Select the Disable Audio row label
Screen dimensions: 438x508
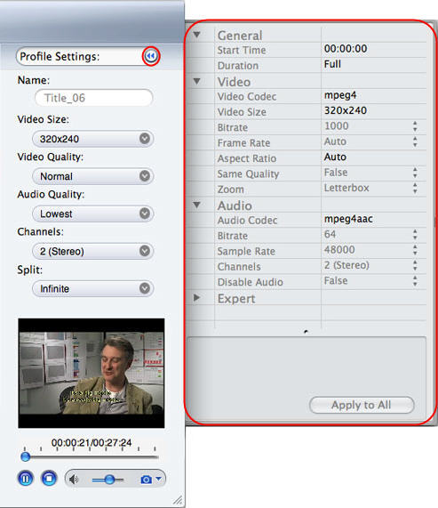[x=250, y=282]
